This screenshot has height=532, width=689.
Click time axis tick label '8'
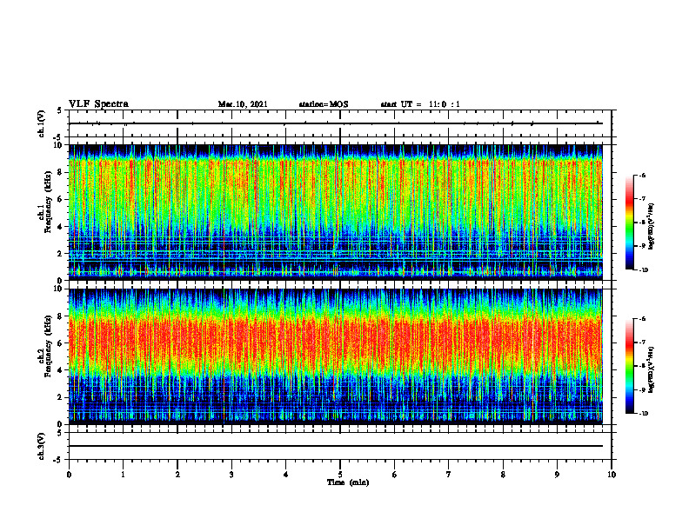503,475
